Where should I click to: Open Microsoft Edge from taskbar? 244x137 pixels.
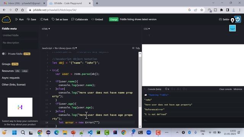pos(56,132)
